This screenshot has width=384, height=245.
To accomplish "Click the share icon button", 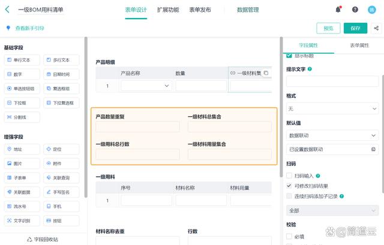I will 376,28.
